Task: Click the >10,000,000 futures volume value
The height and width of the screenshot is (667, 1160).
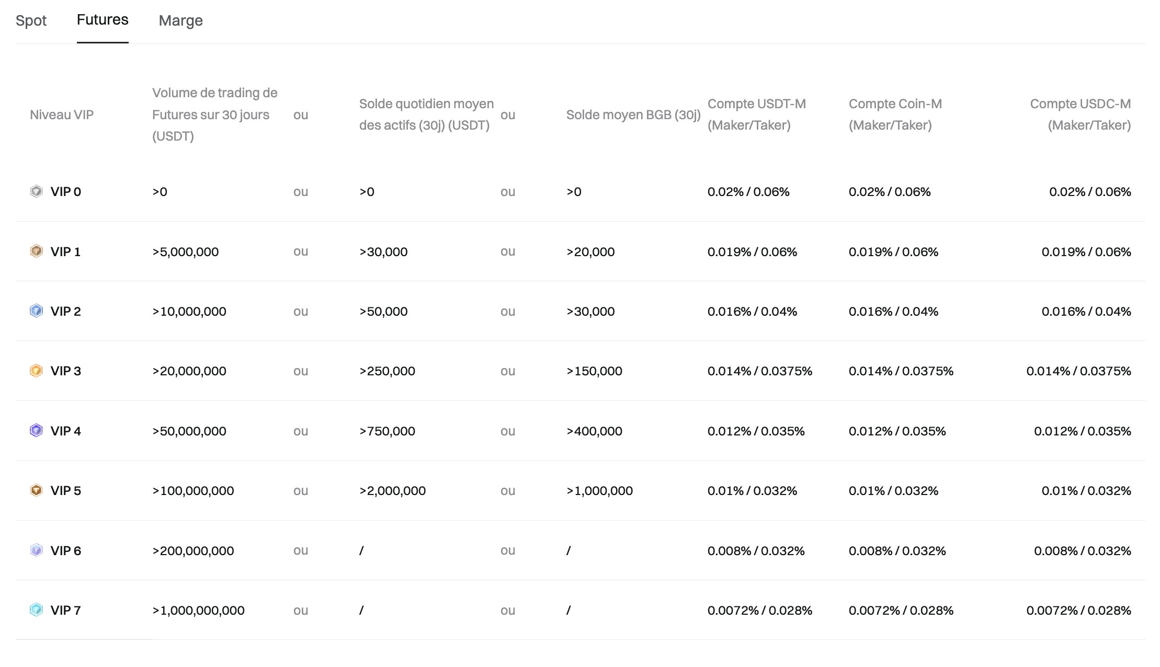Action: [x=189, y=312]
